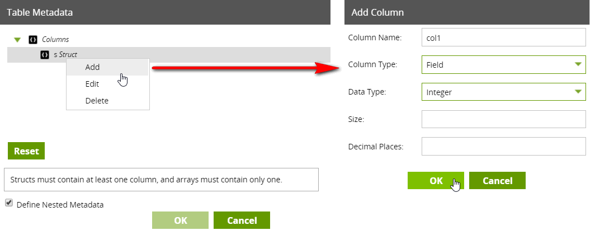Cancel the Table Metadata dialog
The width and height of the screenshot is (595, 235).
[242, 220]
